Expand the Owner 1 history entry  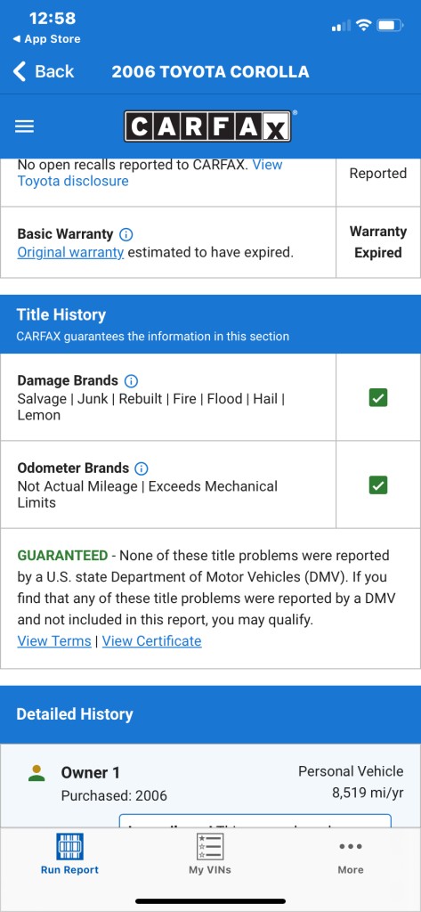pyautogui.click(x=210, y=786)
